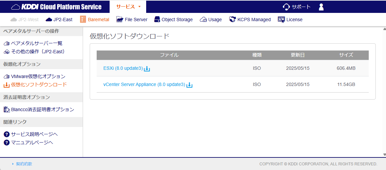Open ベアメタルサーバー一覧 in sidebar

pyautogui.click(x=37, y=43)
